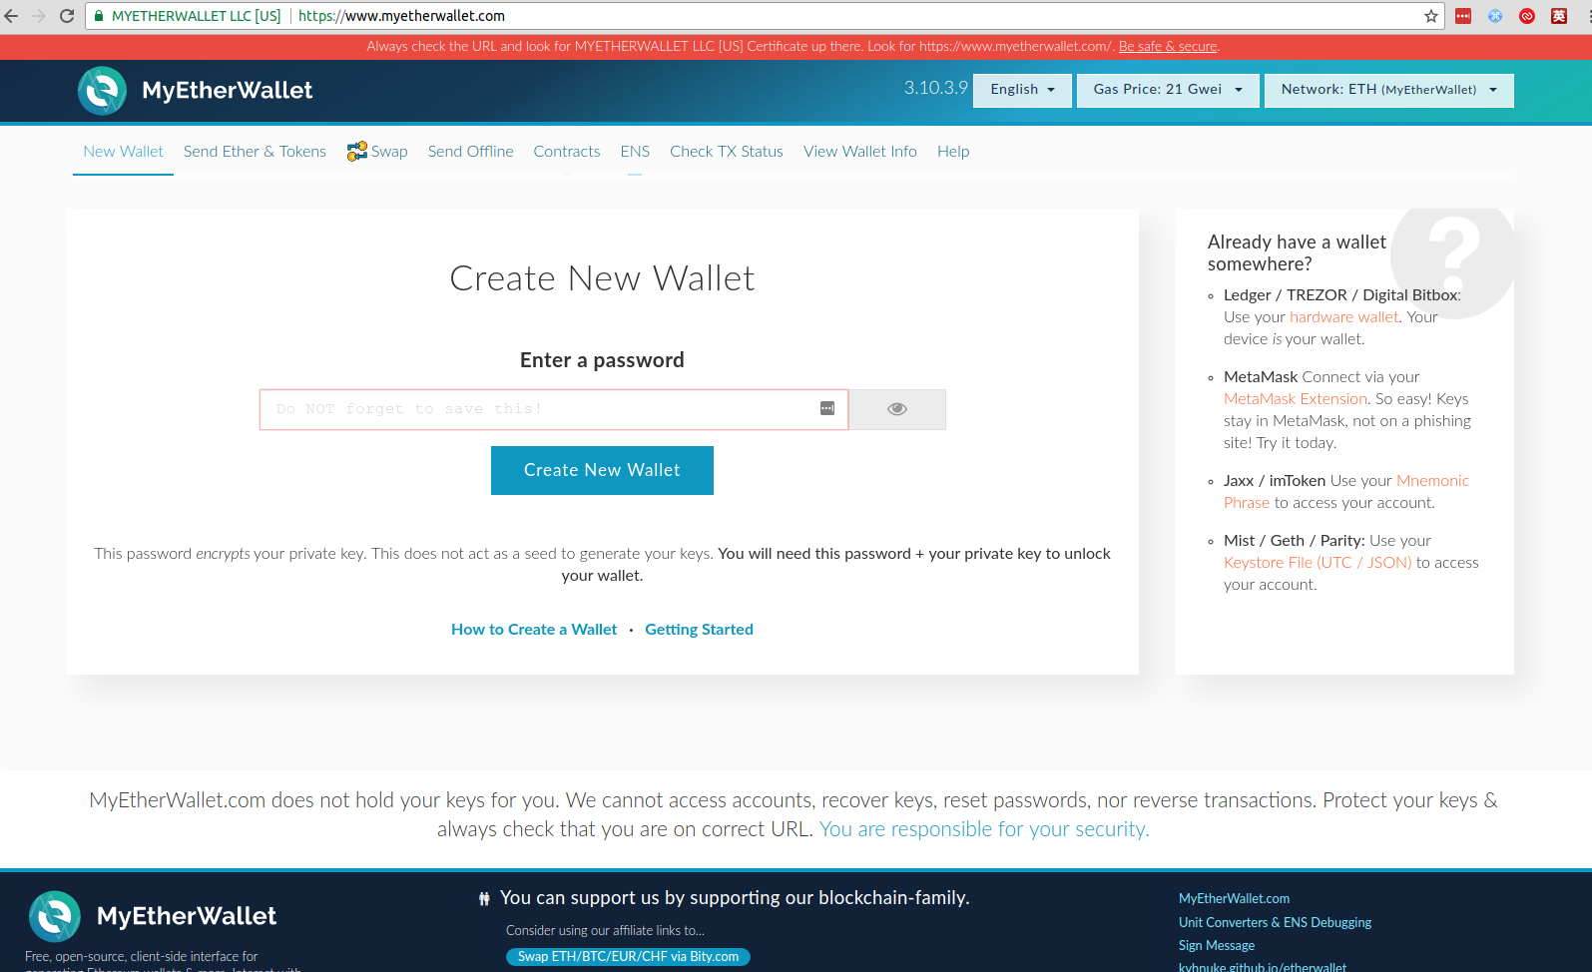Click Swap ETH/BTC/EUR/CHF via Bity.com button
The height and width of the screenshot is (972, 1592).
[x=628, y=957]
